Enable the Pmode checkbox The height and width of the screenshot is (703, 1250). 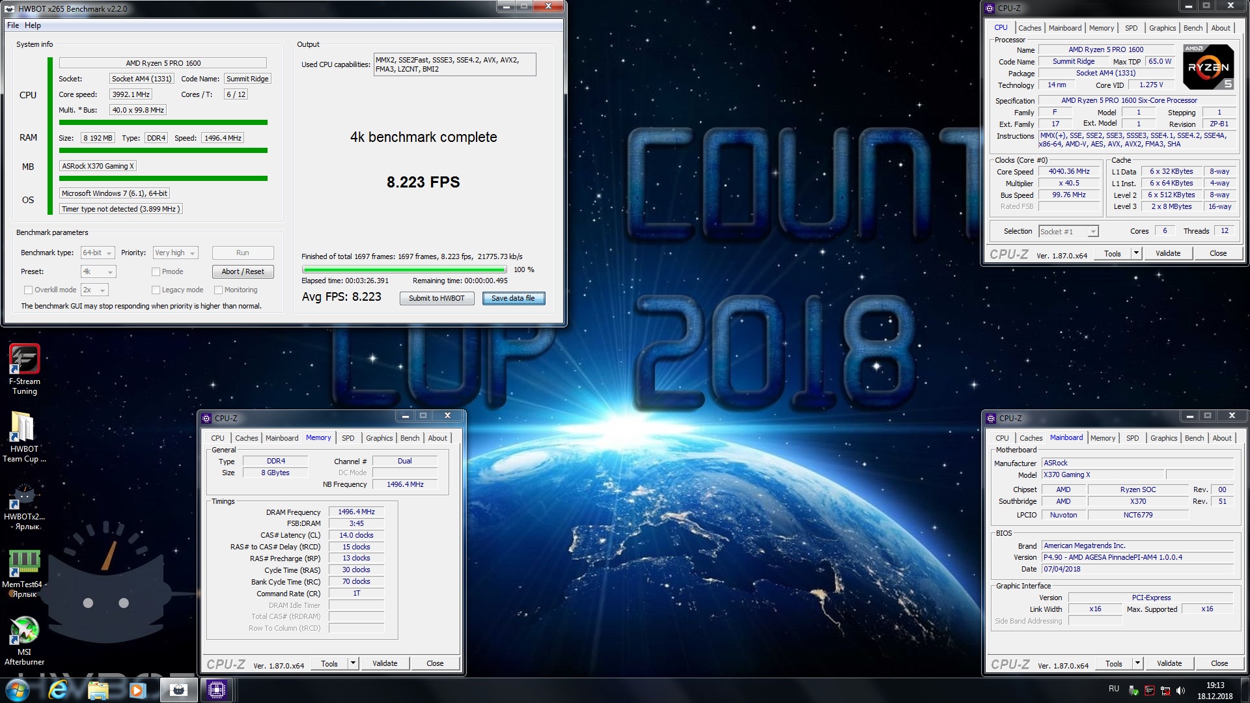pyautogui.click(x=156, y=271)
